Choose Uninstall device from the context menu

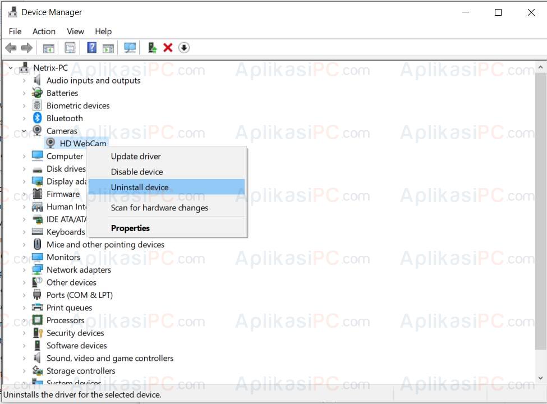pyautogui.click(x=167, y=187)
